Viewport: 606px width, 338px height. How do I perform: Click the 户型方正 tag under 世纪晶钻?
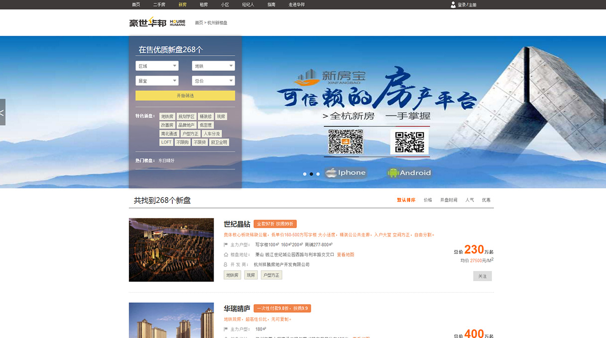(x=271, y=275)
